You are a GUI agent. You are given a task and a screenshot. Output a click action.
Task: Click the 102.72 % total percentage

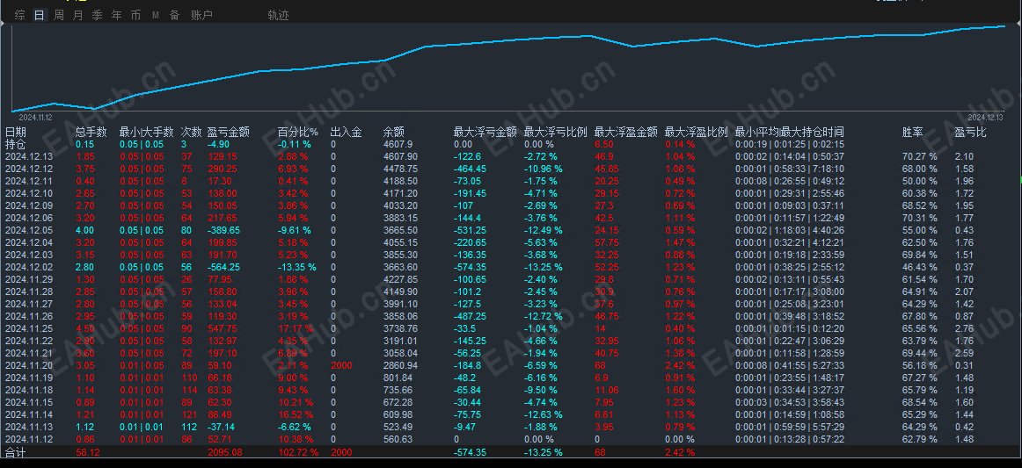coord(298,452)
